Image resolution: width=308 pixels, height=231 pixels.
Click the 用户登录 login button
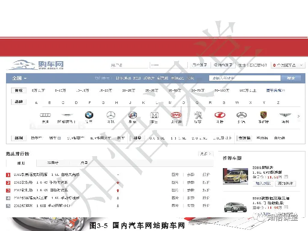pyautogui.click(x=200, y=65)
